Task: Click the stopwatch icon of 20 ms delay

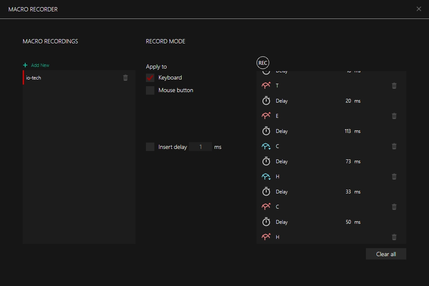Action: [x=266, y=101]
